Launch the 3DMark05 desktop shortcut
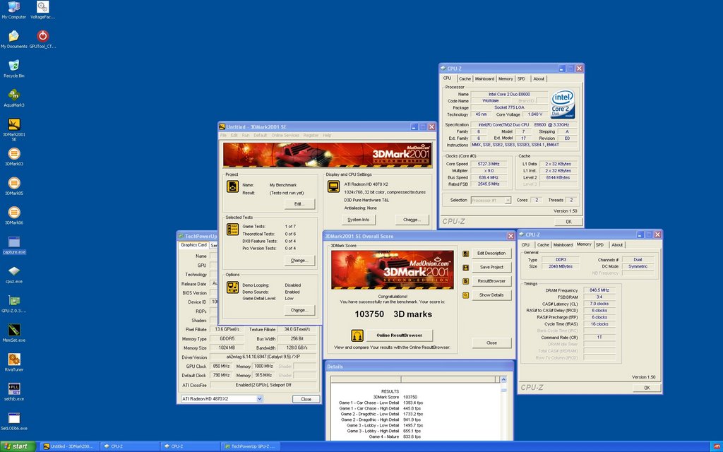The width and height of the screenshot is (723, 452). coord(14,186)
